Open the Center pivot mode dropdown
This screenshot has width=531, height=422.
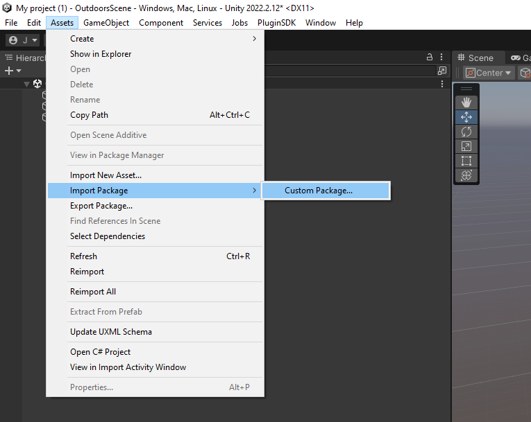tap(489, 73)
